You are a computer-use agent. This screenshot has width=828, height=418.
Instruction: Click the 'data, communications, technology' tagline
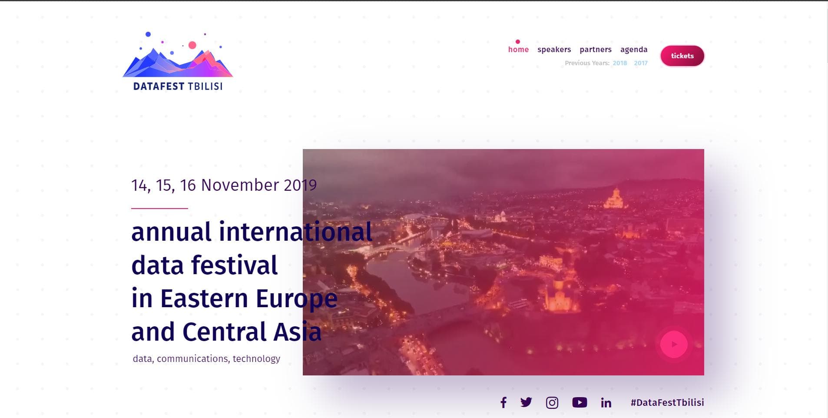[206, 358]
